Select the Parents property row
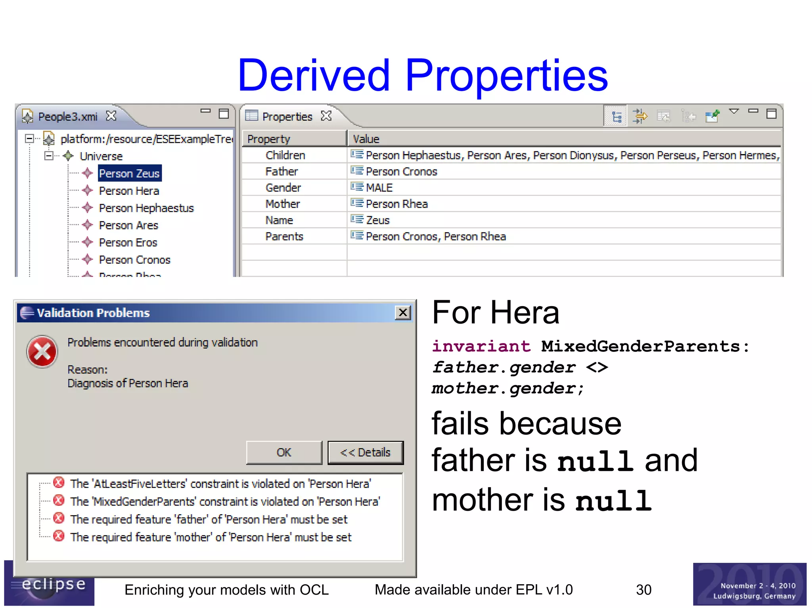812x608 pixels. click(511, 236)
